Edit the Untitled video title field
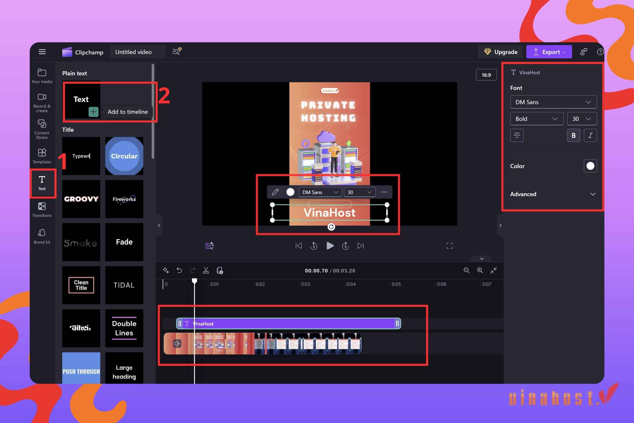Viewport: 634px width, 423px height. (137, 52)
